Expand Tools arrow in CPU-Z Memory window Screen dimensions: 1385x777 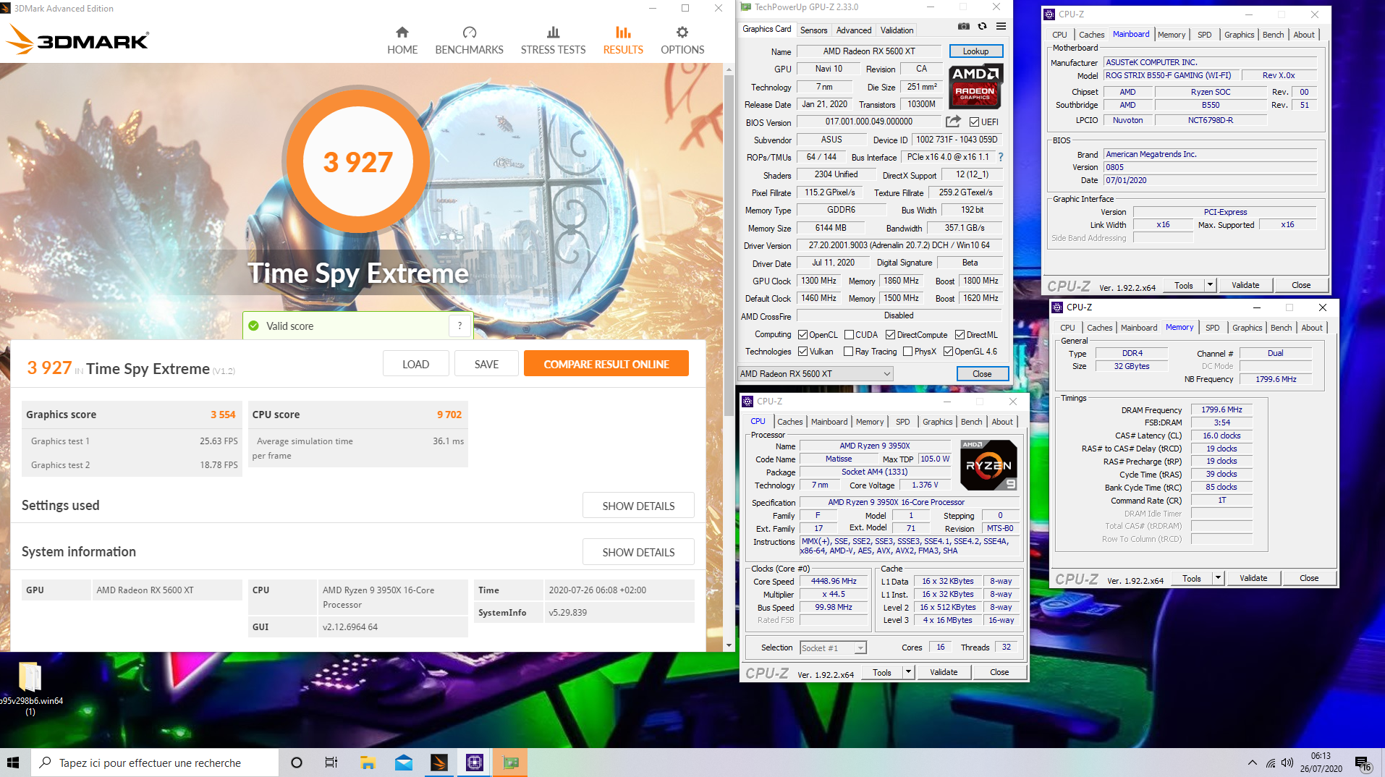click(1218, 578)
